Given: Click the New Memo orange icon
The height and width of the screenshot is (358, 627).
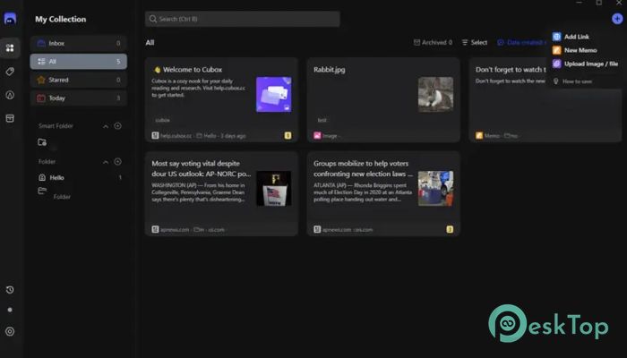Looking at the screenshot, I should pyautogui.click(x=556, y=50).
